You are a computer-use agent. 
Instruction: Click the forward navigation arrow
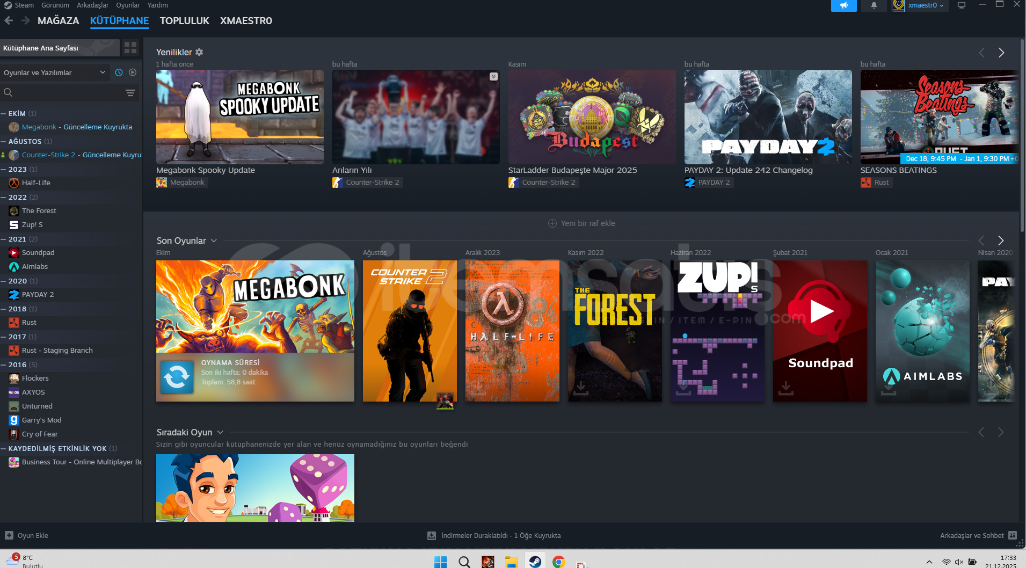tap(26, 20)
